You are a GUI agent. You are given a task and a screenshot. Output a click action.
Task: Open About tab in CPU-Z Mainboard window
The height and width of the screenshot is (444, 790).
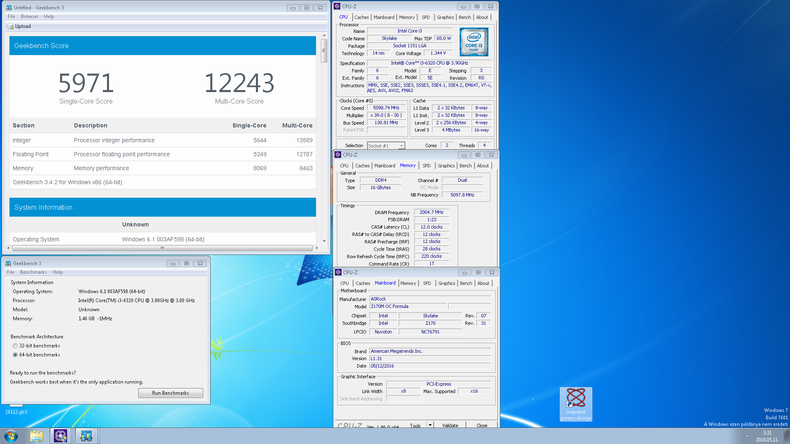click(483, 283)
